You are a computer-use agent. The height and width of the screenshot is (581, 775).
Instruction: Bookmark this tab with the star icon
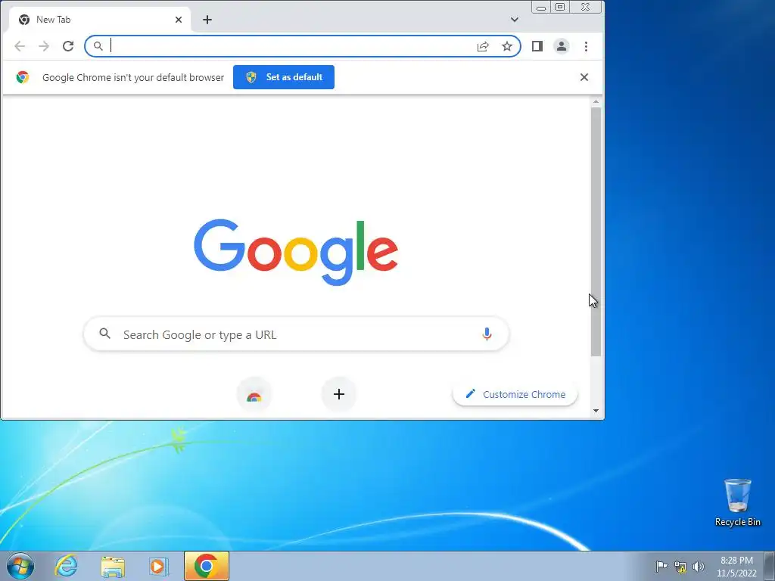click(x=507, y=46)
